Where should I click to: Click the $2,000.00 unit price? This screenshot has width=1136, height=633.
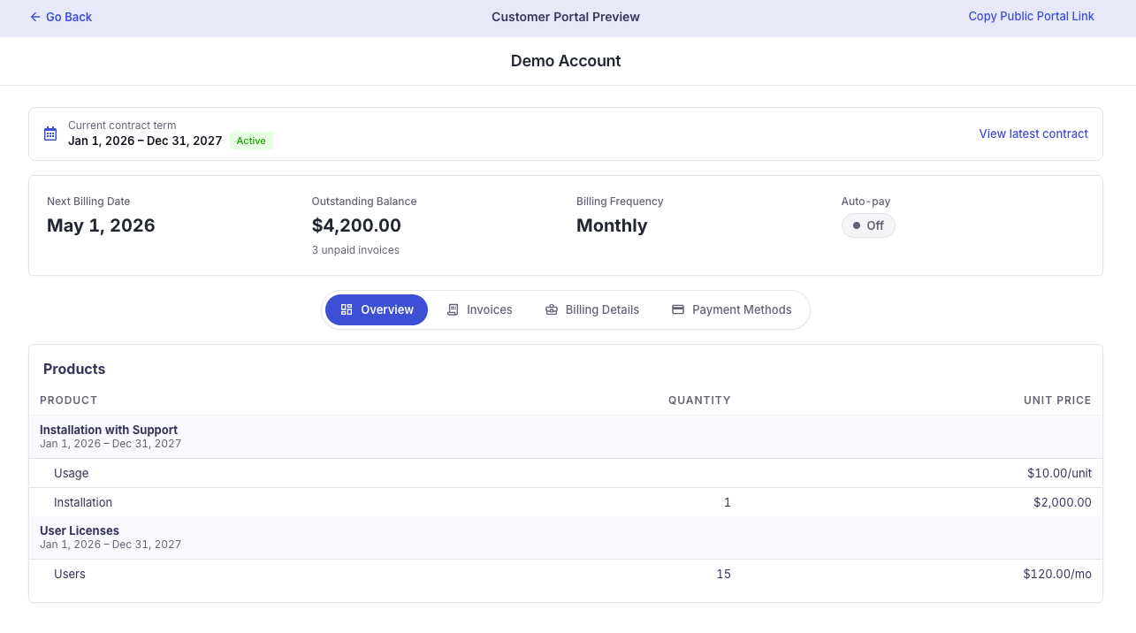(1063, 502)
